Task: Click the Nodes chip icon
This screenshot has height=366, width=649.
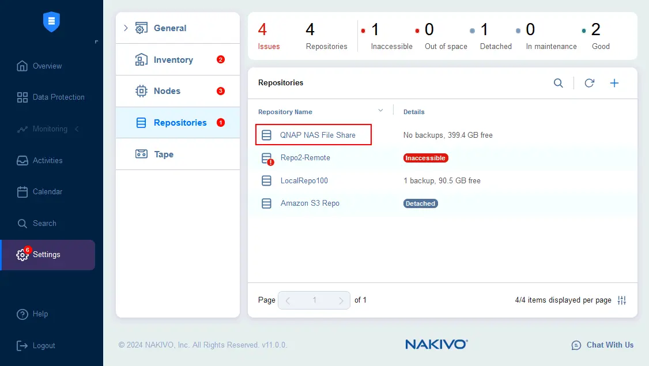Action: coord(141,91)
